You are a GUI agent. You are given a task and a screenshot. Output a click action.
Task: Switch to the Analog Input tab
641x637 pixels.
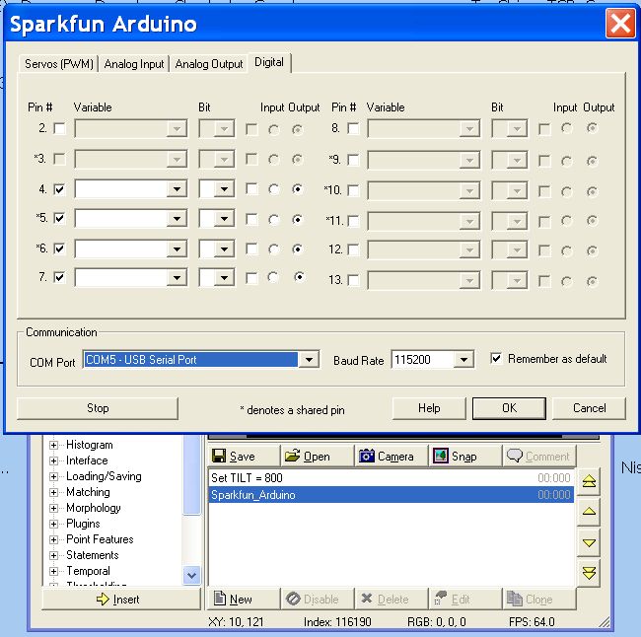(134, 64)
